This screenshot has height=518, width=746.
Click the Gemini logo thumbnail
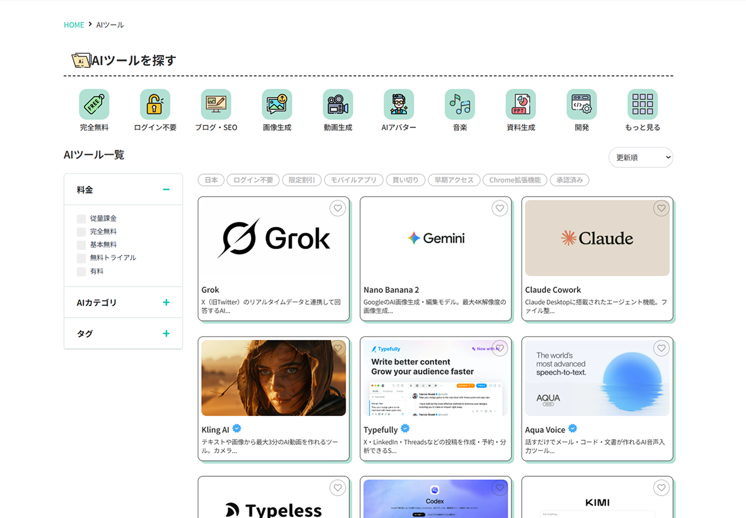(x=436, y=238)
